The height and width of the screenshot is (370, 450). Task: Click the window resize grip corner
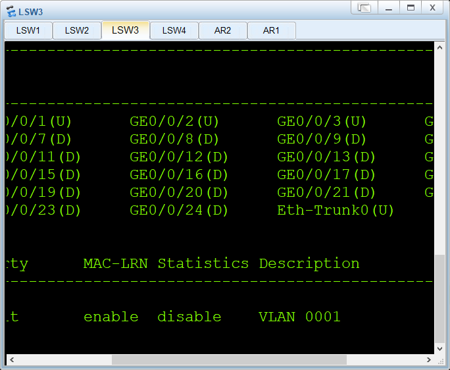pos(440,361)
